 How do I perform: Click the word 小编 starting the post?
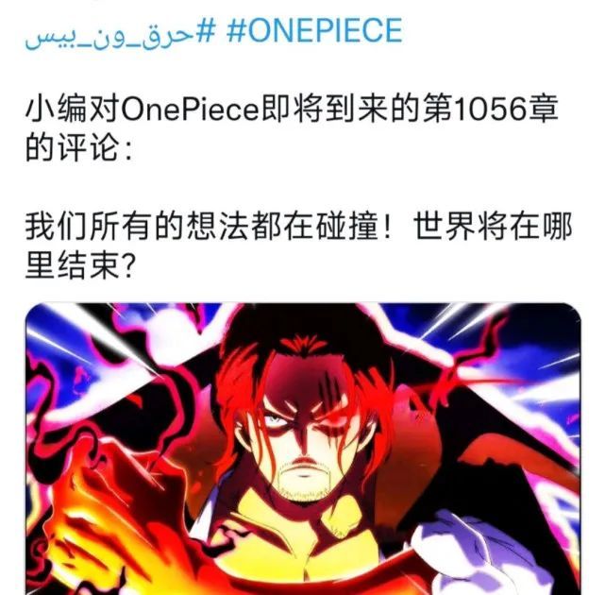[57, 110]
